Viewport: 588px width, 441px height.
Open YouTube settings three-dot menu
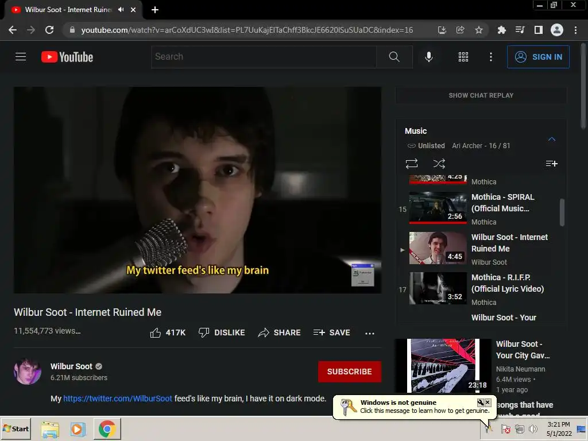tap(490, 57)
